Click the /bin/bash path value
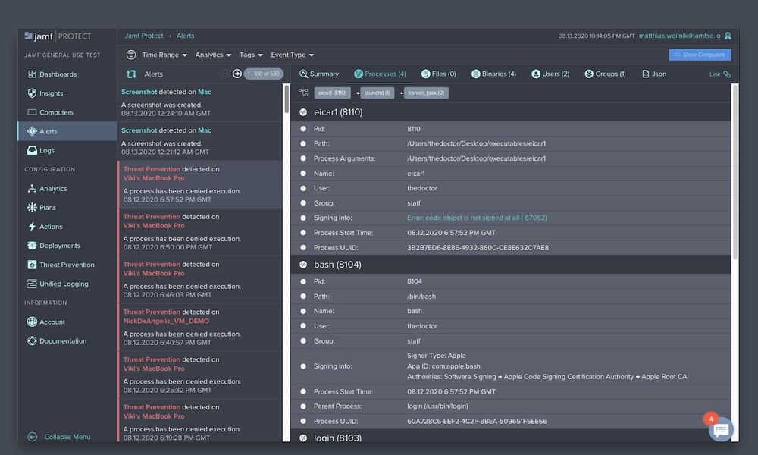Viewport: 758px width, 455px height. [x=421, y=297]
